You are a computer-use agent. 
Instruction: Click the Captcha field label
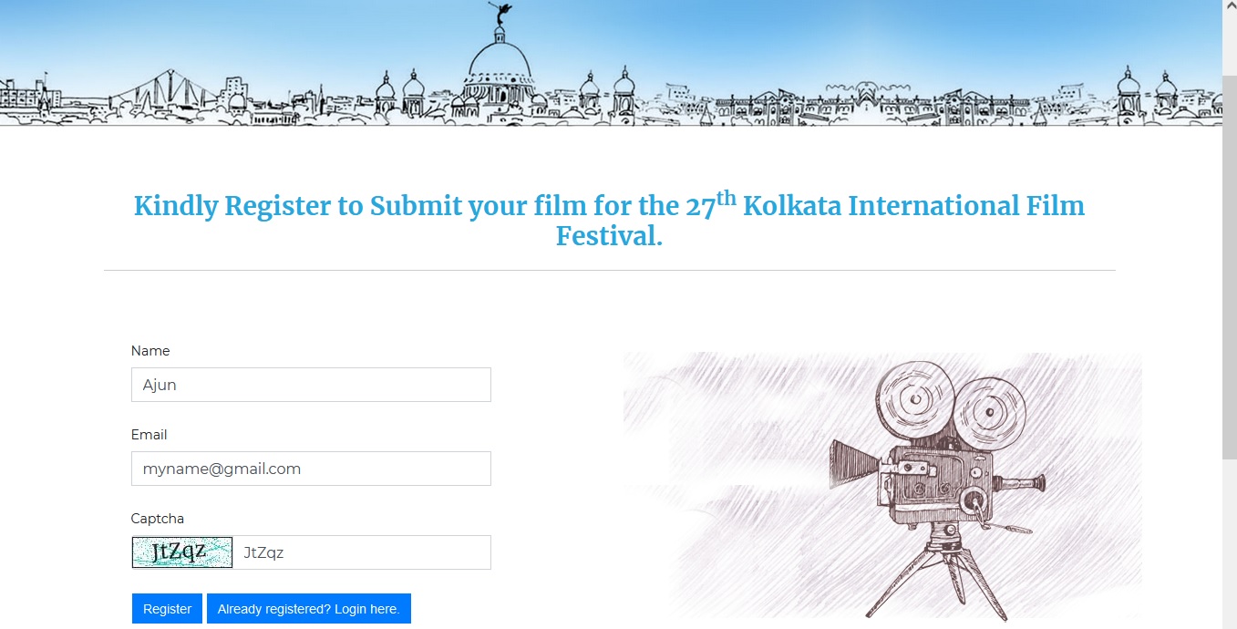point(158,519)
